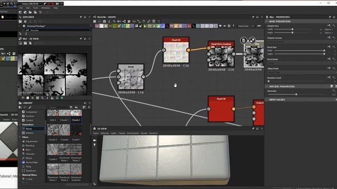Select Transforms category in Library
This screenshot has height=189, width=337.
pos(31,171)
